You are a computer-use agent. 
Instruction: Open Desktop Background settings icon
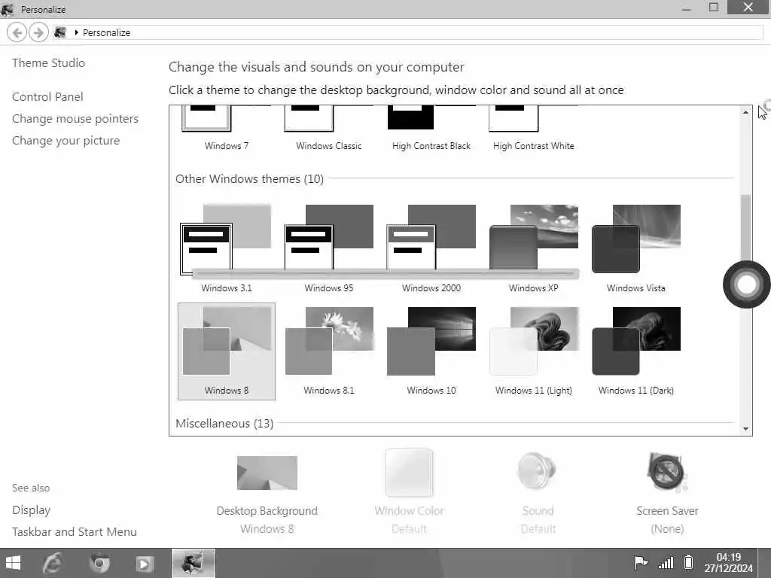pos(267,473)
